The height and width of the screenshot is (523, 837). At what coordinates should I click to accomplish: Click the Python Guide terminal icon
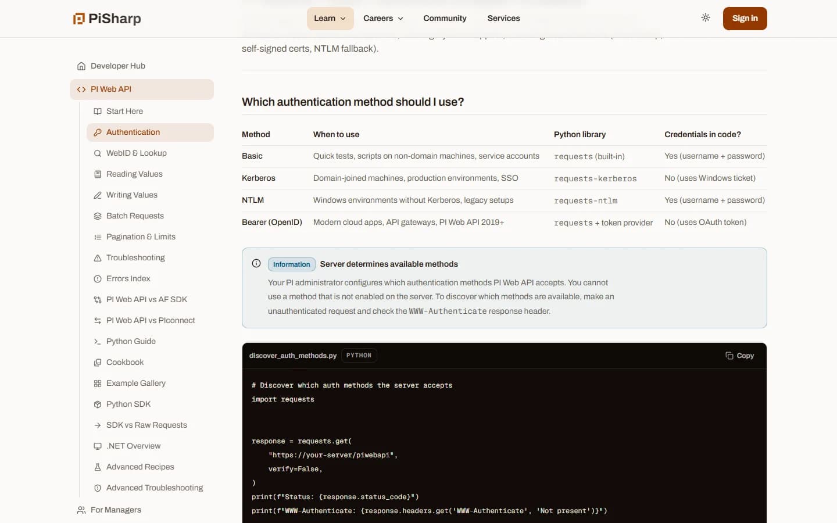pos(98,342)
